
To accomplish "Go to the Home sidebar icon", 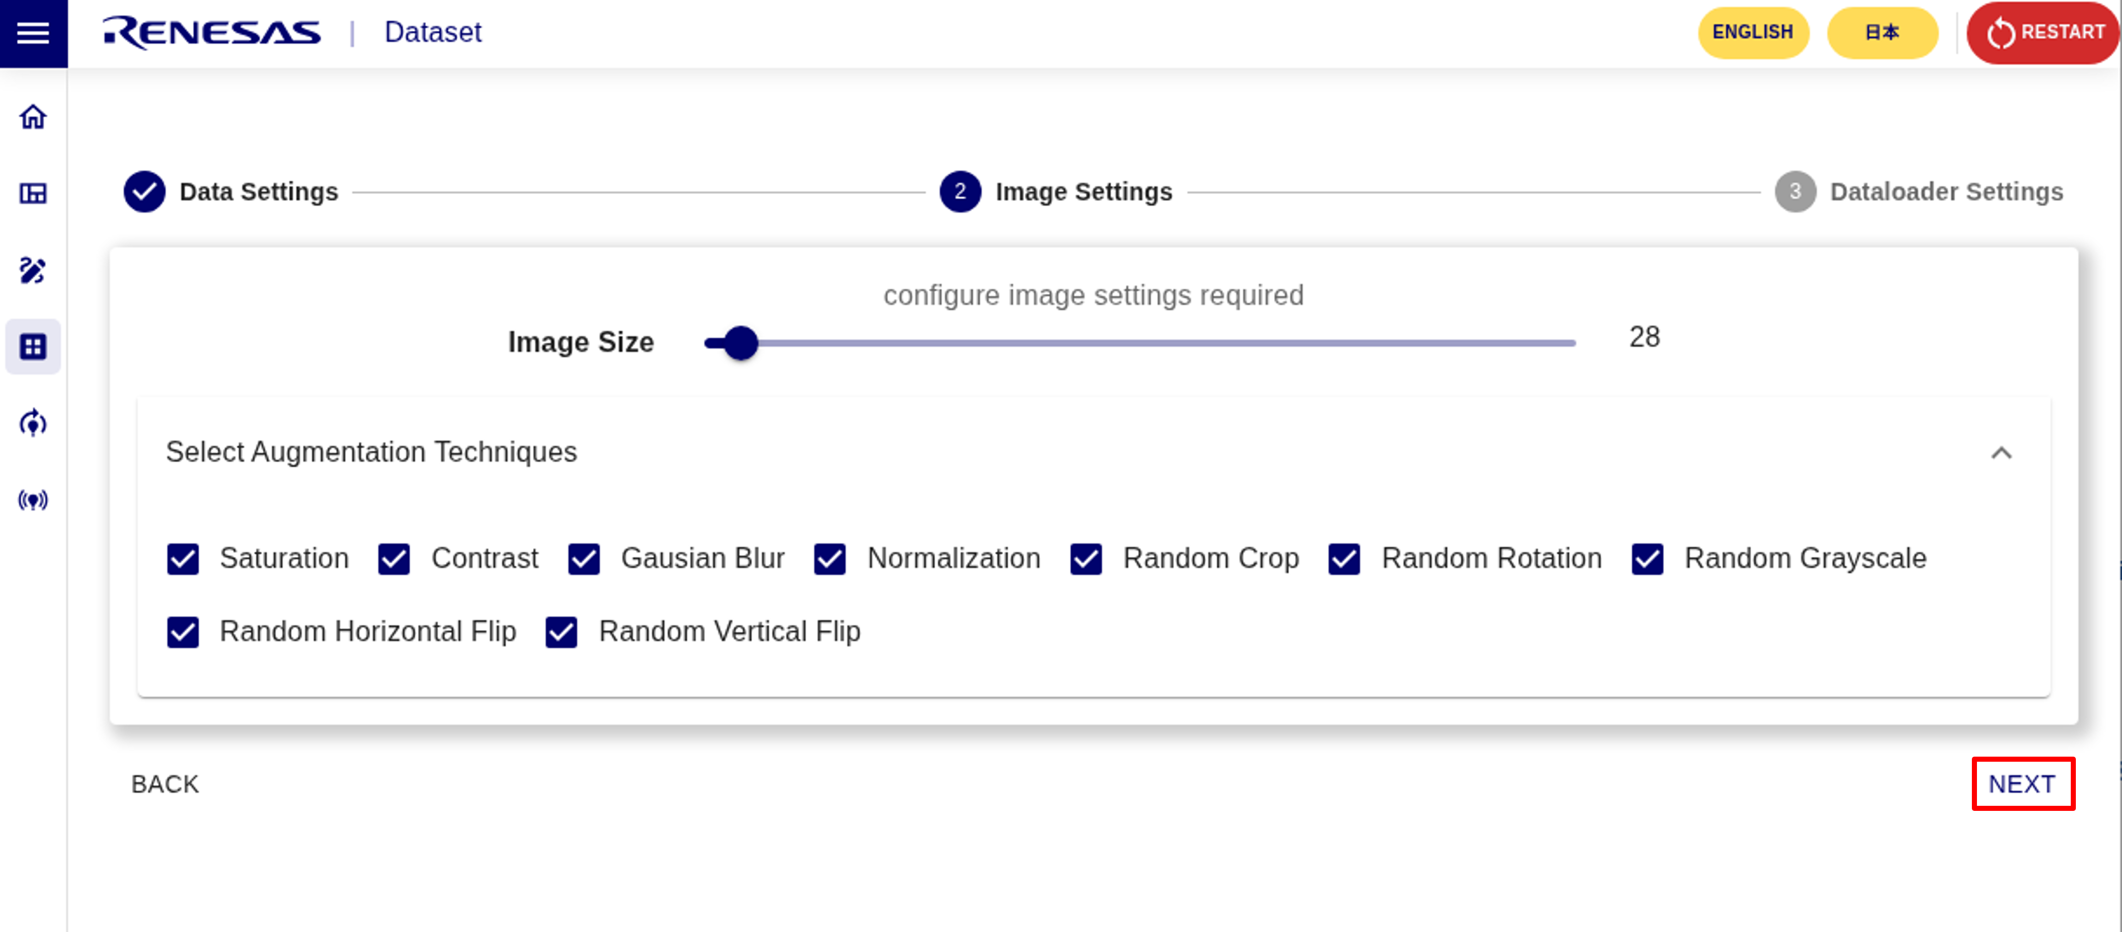I will point(33,117).
